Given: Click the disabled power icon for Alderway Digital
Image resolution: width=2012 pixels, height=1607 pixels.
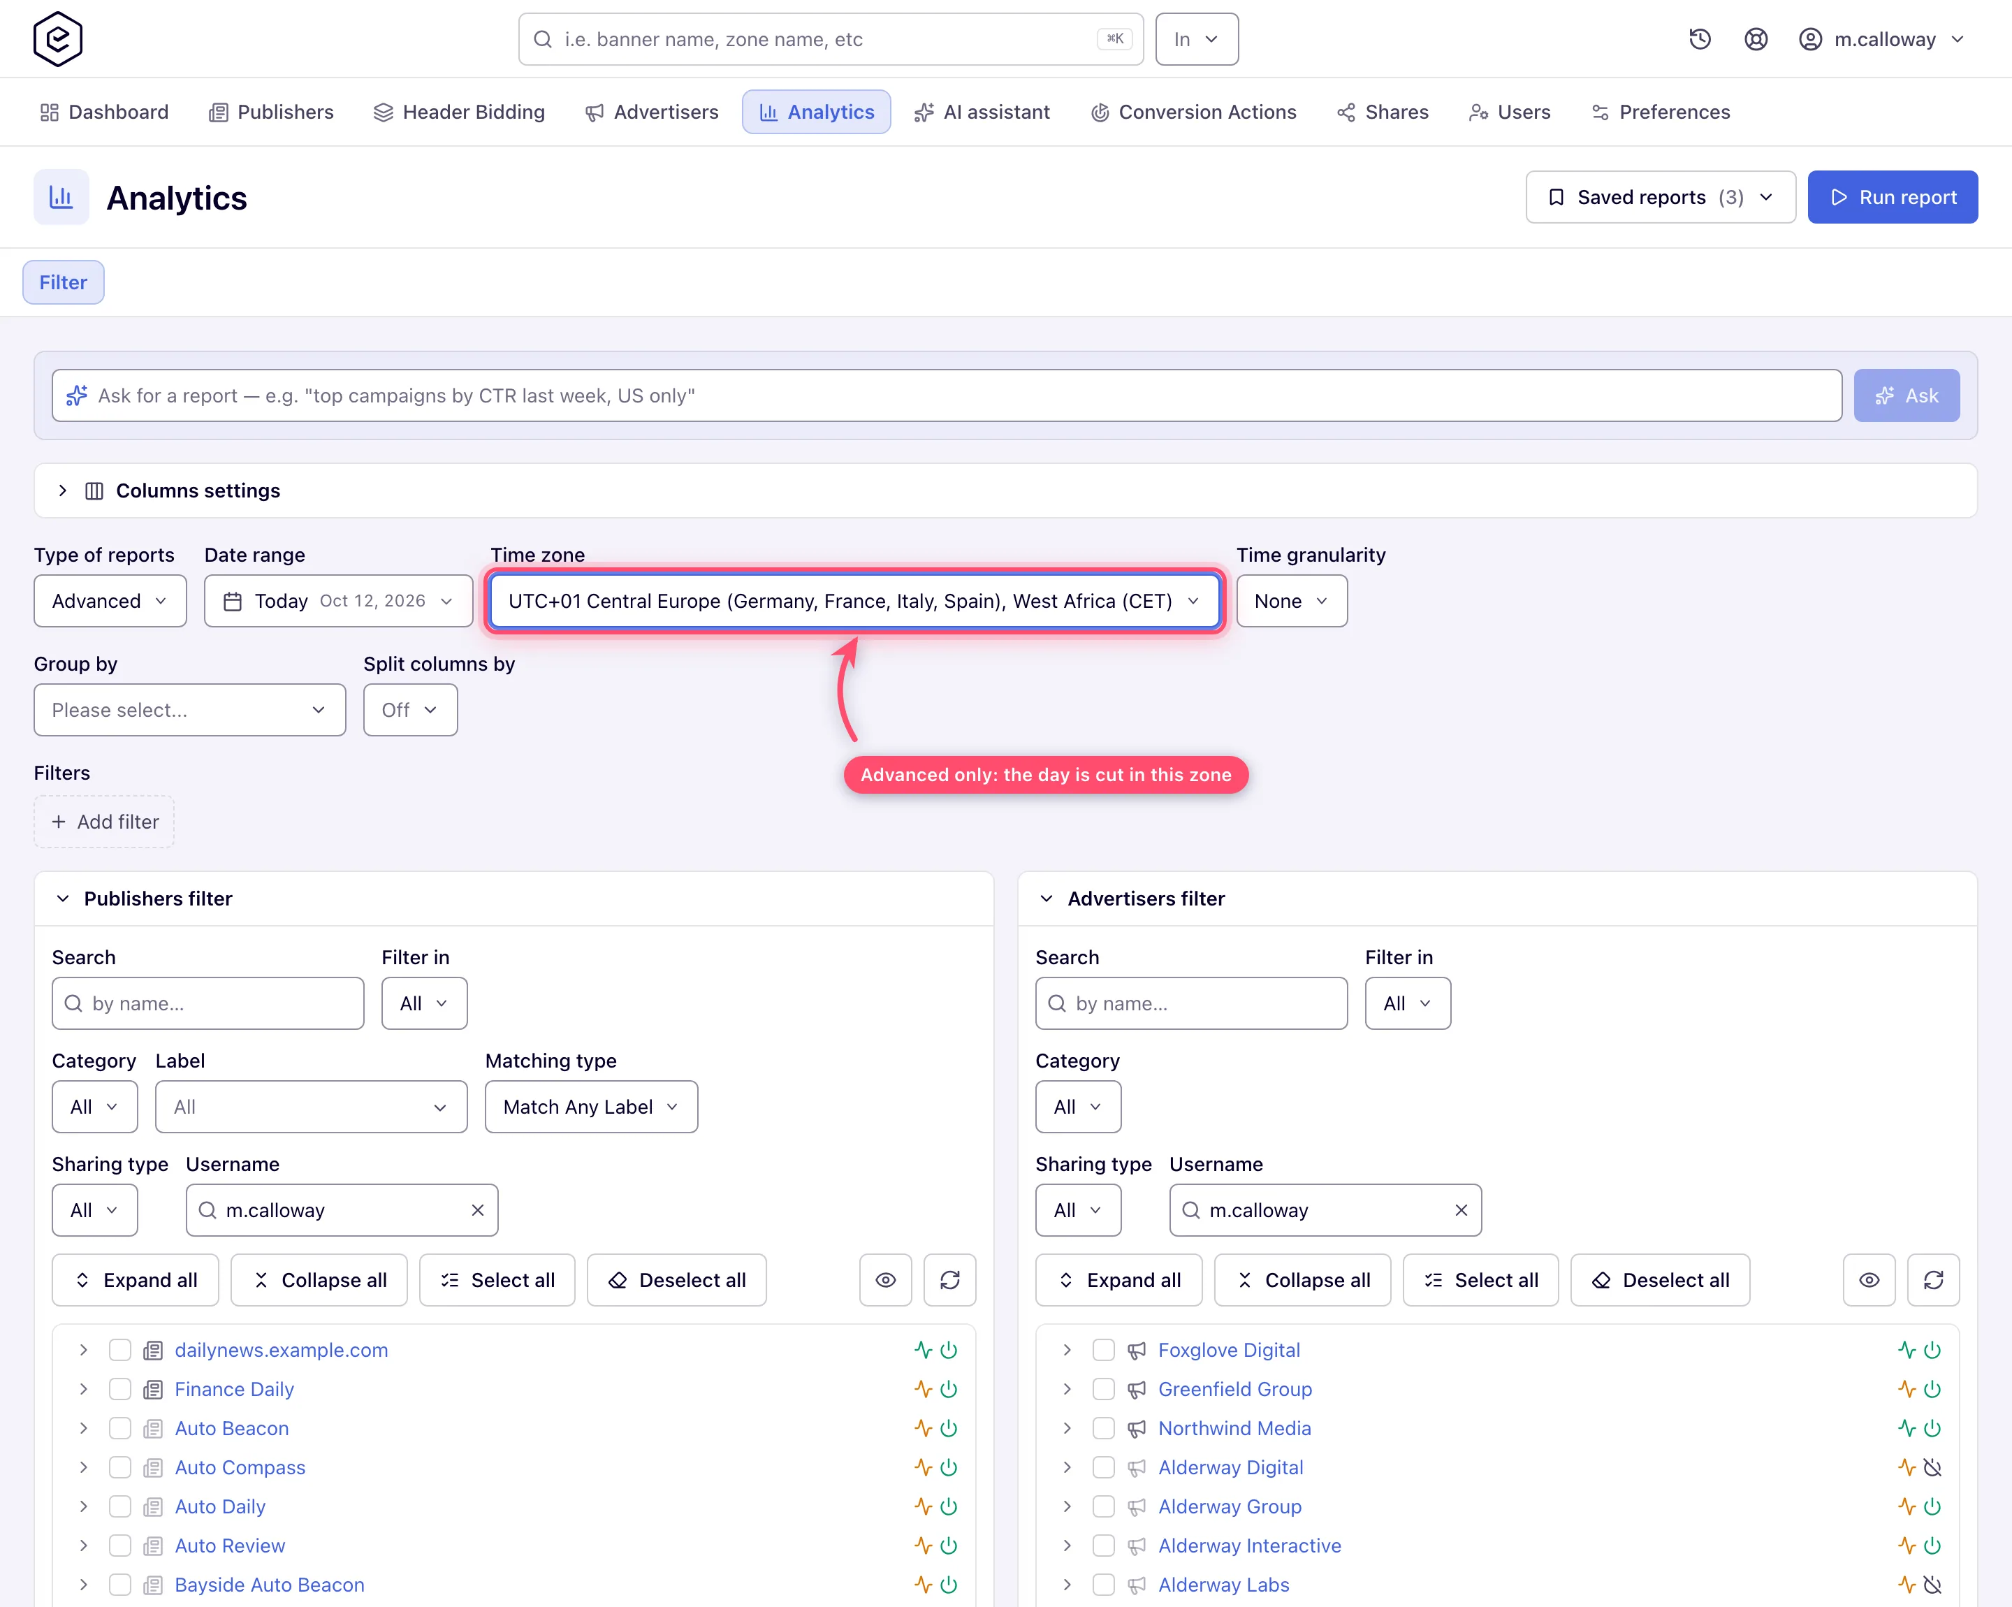Looking at the screenshot, I should coord(1932,1468).
